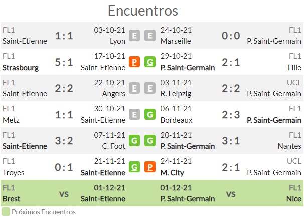Click the orange P badge for Strasbourg match
The width and height of the screenshot is (304, 217).
tap(134, 62)
